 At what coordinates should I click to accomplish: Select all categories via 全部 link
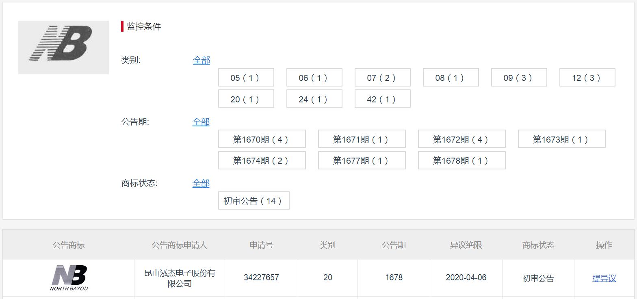[201, 61]
